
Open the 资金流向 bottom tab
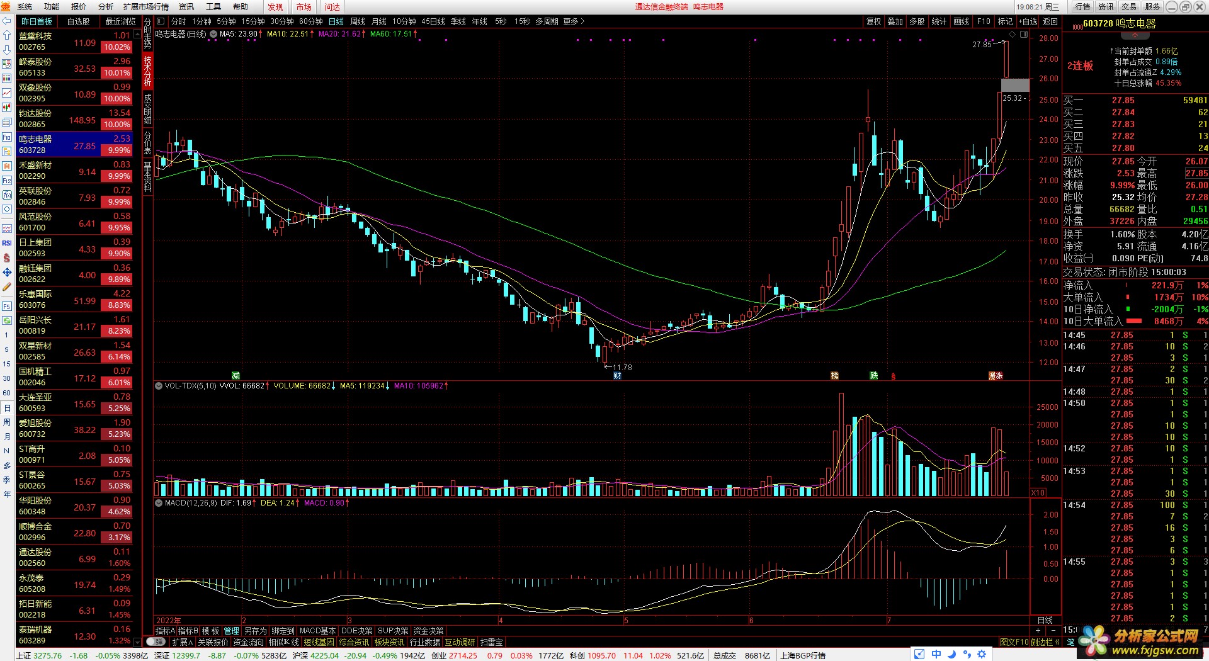(x=249, y=642)
